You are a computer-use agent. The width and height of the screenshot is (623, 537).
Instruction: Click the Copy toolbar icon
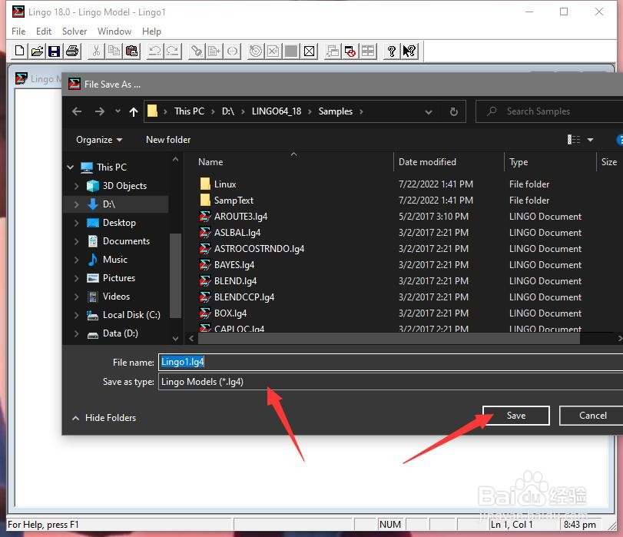click(114, 51)
